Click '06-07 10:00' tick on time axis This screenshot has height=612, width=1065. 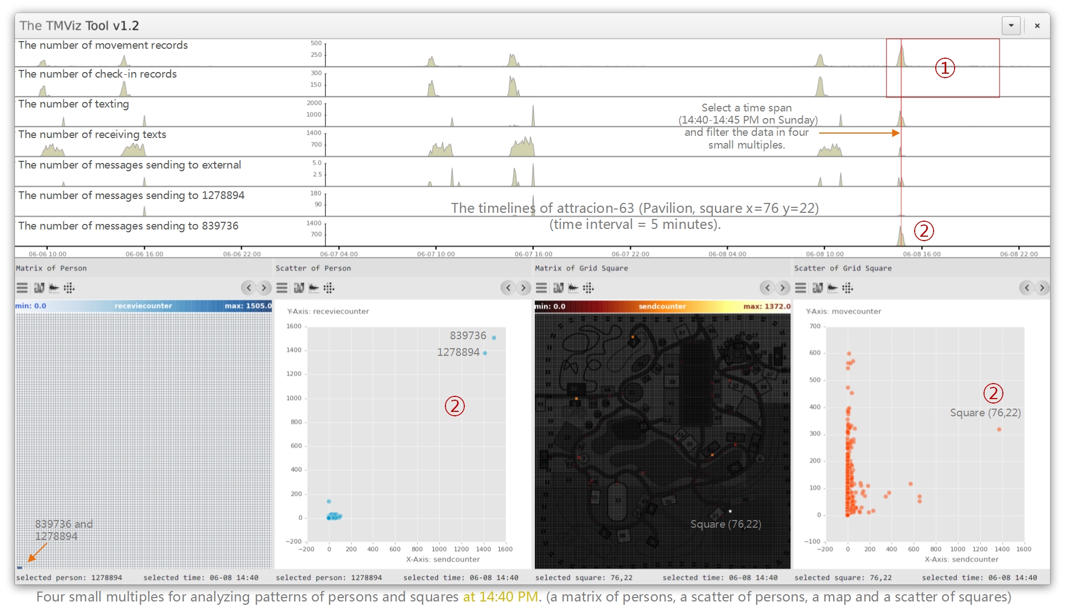pos(436,254)
